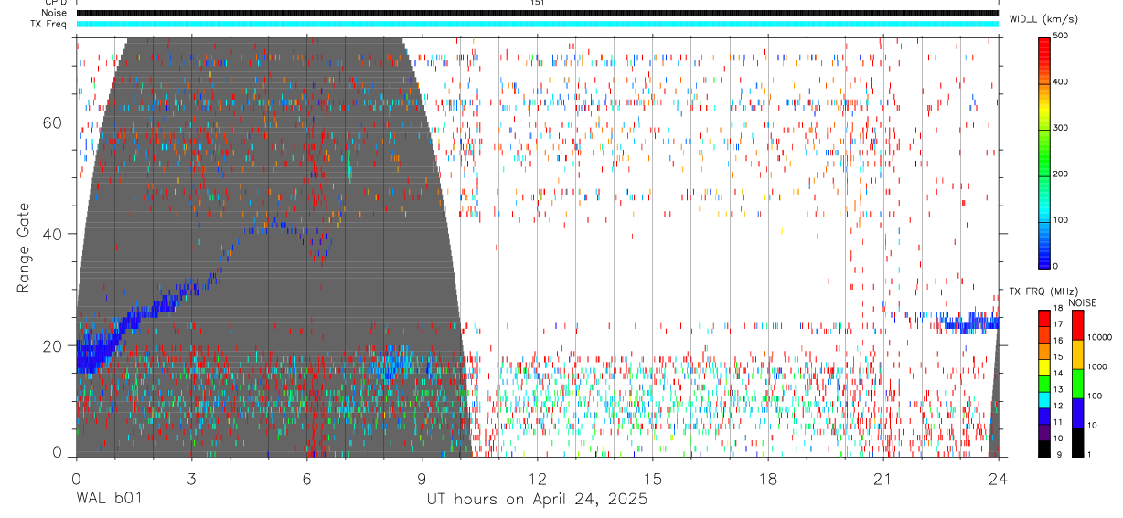
Task: Pick the purple segment of the TX FRQ color bar
Action: [1044, 432]
